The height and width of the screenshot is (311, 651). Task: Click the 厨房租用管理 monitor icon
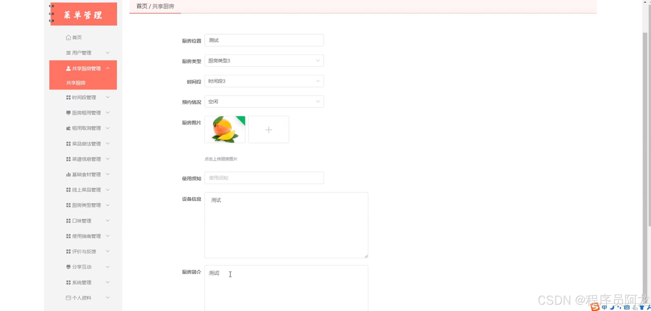[x=68, y=113]
